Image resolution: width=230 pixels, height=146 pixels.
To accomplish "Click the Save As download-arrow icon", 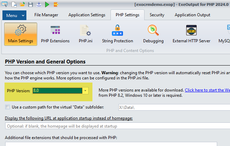I will 39,5.
